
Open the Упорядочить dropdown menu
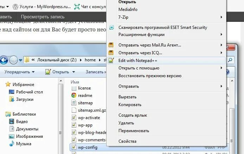tap(19, 72)
